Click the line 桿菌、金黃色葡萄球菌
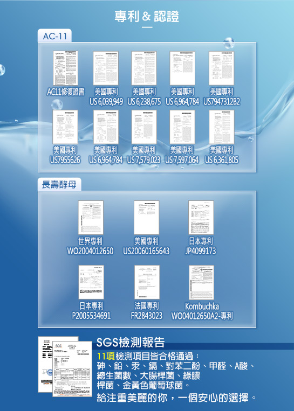This screenshot has height=411, width=294. pyautogui.click(x=143, y=385)
